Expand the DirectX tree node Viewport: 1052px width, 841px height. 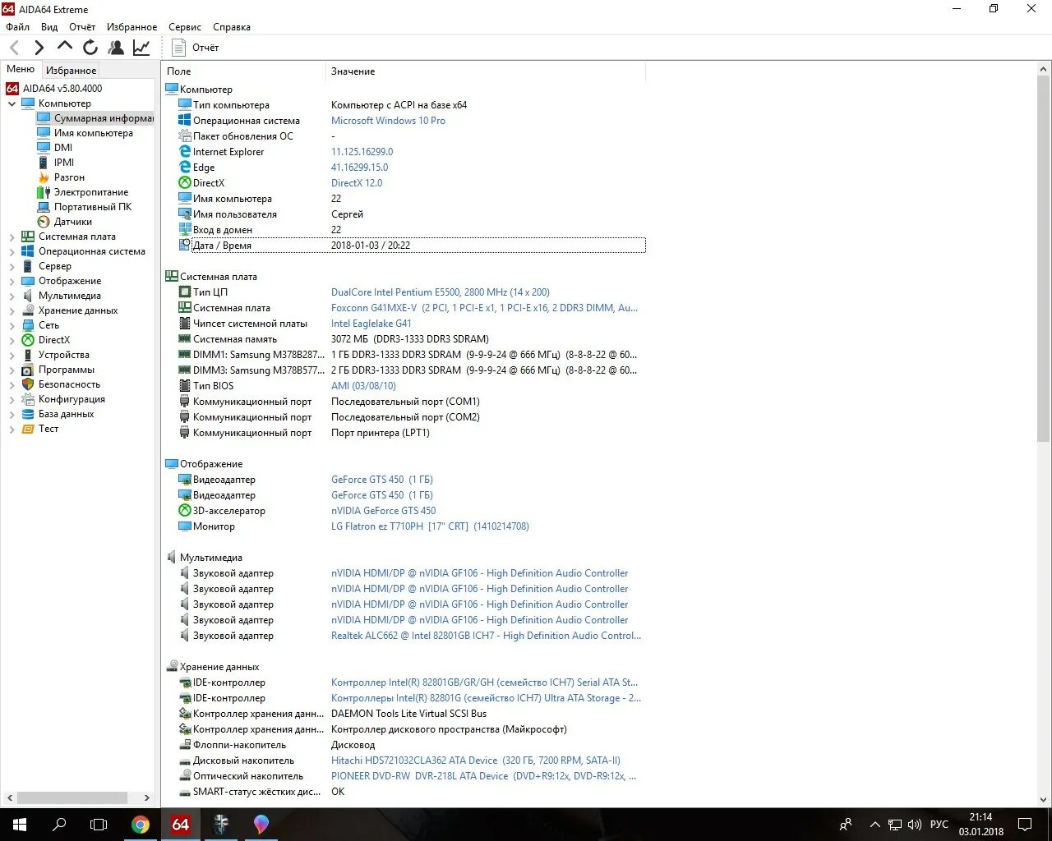click(x=12, y=340)
